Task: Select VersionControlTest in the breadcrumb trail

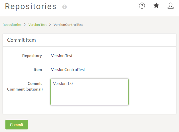Action: [x=68, y=25]
